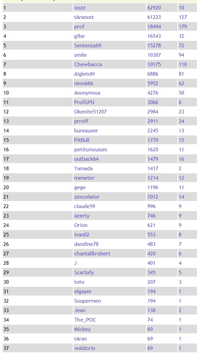The width and height of the screenshot is (201, 355).
Task: Select the claude59 user link
Action: point(85,206)
